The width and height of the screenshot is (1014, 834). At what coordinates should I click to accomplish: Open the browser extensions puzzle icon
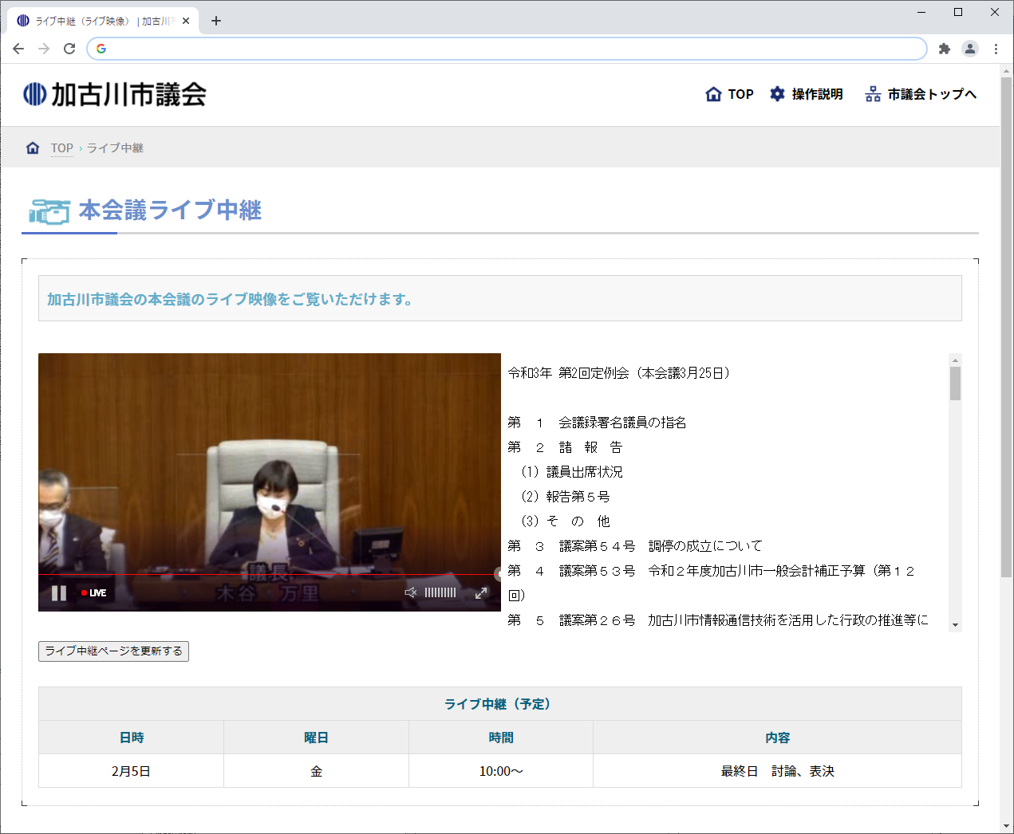click(945, 49)
